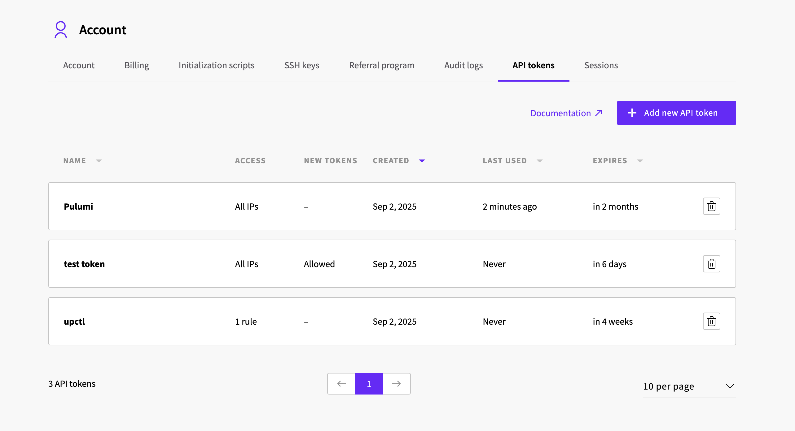The height and width of the screenshot is (431, 795).
Task: Open the LAST USED sort dropdown
Action: click(x=539, y=160)
